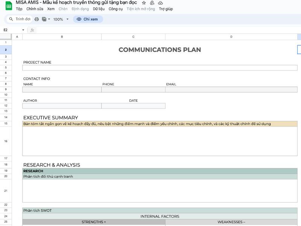This screenshot has width=301, height=226.
Task: Click the filter views table icon
Action: click(44, 19)
